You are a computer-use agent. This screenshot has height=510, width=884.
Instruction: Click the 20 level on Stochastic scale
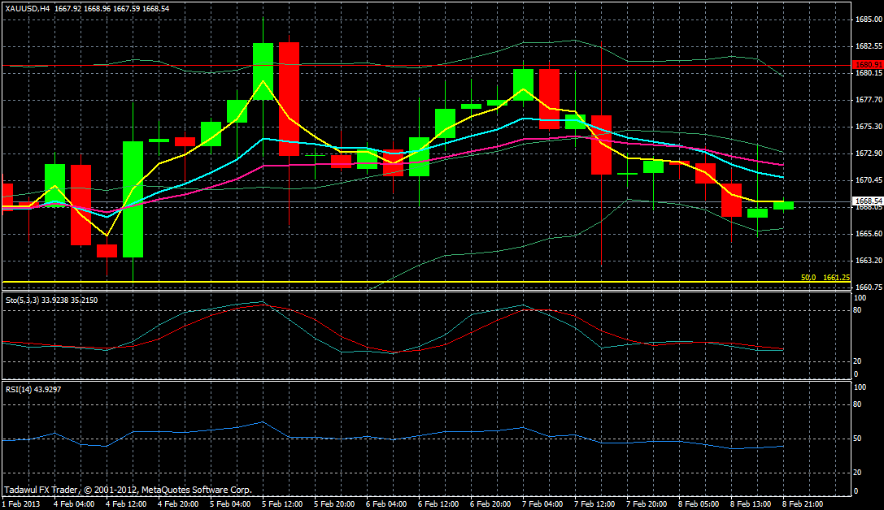(859, 361)
